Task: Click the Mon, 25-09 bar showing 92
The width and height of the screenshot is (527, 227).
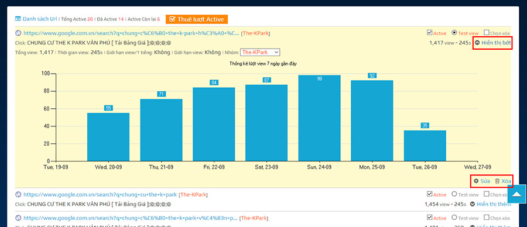Action: [372, 121]
